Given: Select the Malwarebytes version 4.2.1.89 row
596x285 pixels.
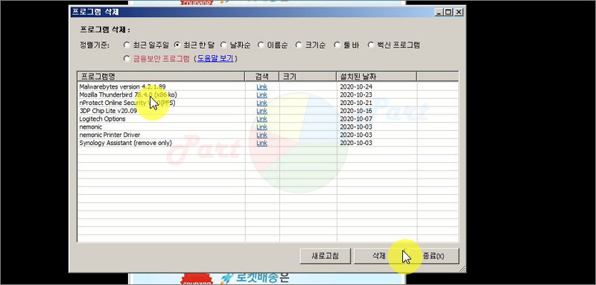Looking at the screenshot, I should pyautogui.click(x=267, y=86).
